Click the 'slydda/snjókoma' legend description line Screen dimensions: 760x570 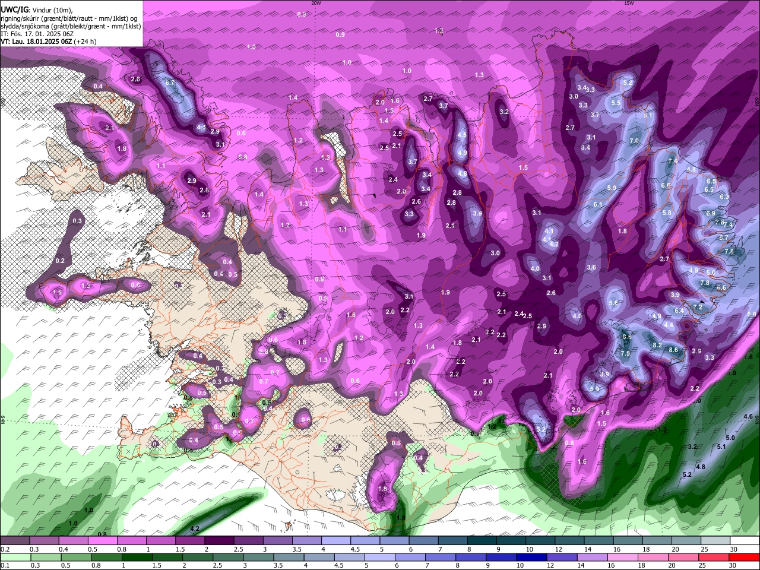pyautogui.click(x=71, y=26)
